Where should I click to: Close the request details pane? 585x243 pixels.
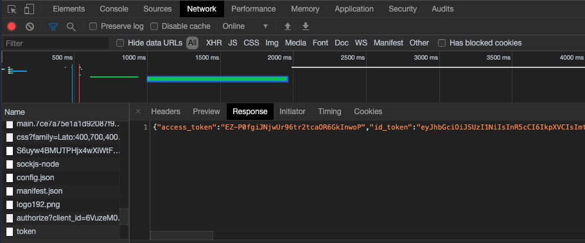(137, 112)
